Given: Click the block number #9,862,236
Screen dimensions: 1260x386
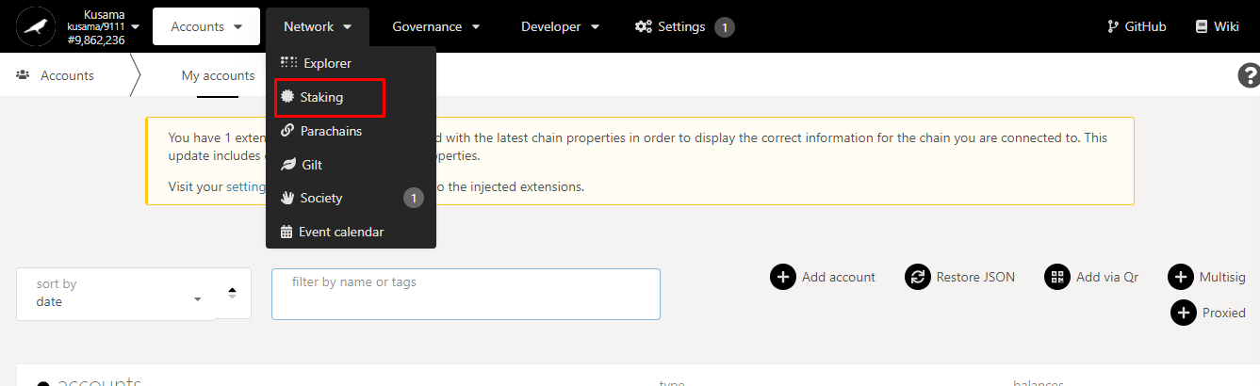Looking at the screenshot, I should point(97,40).
